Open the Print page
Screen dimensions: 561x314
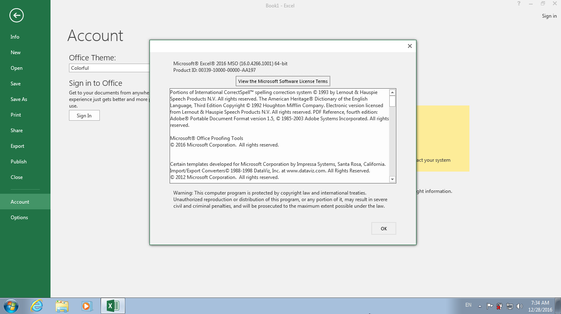pos(25,115)
